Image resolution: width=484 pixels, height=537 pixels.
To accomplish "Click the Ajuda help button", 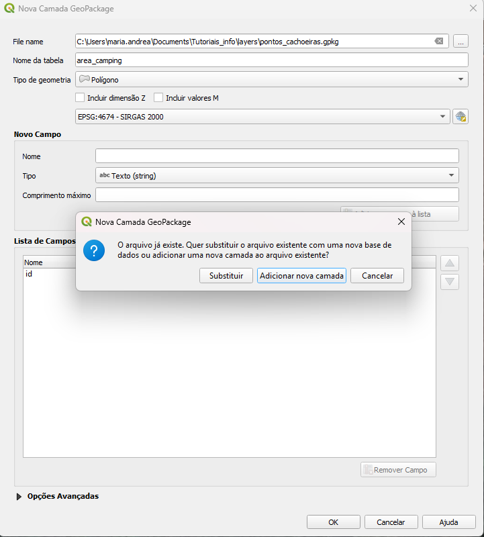I will pos(448,522).
